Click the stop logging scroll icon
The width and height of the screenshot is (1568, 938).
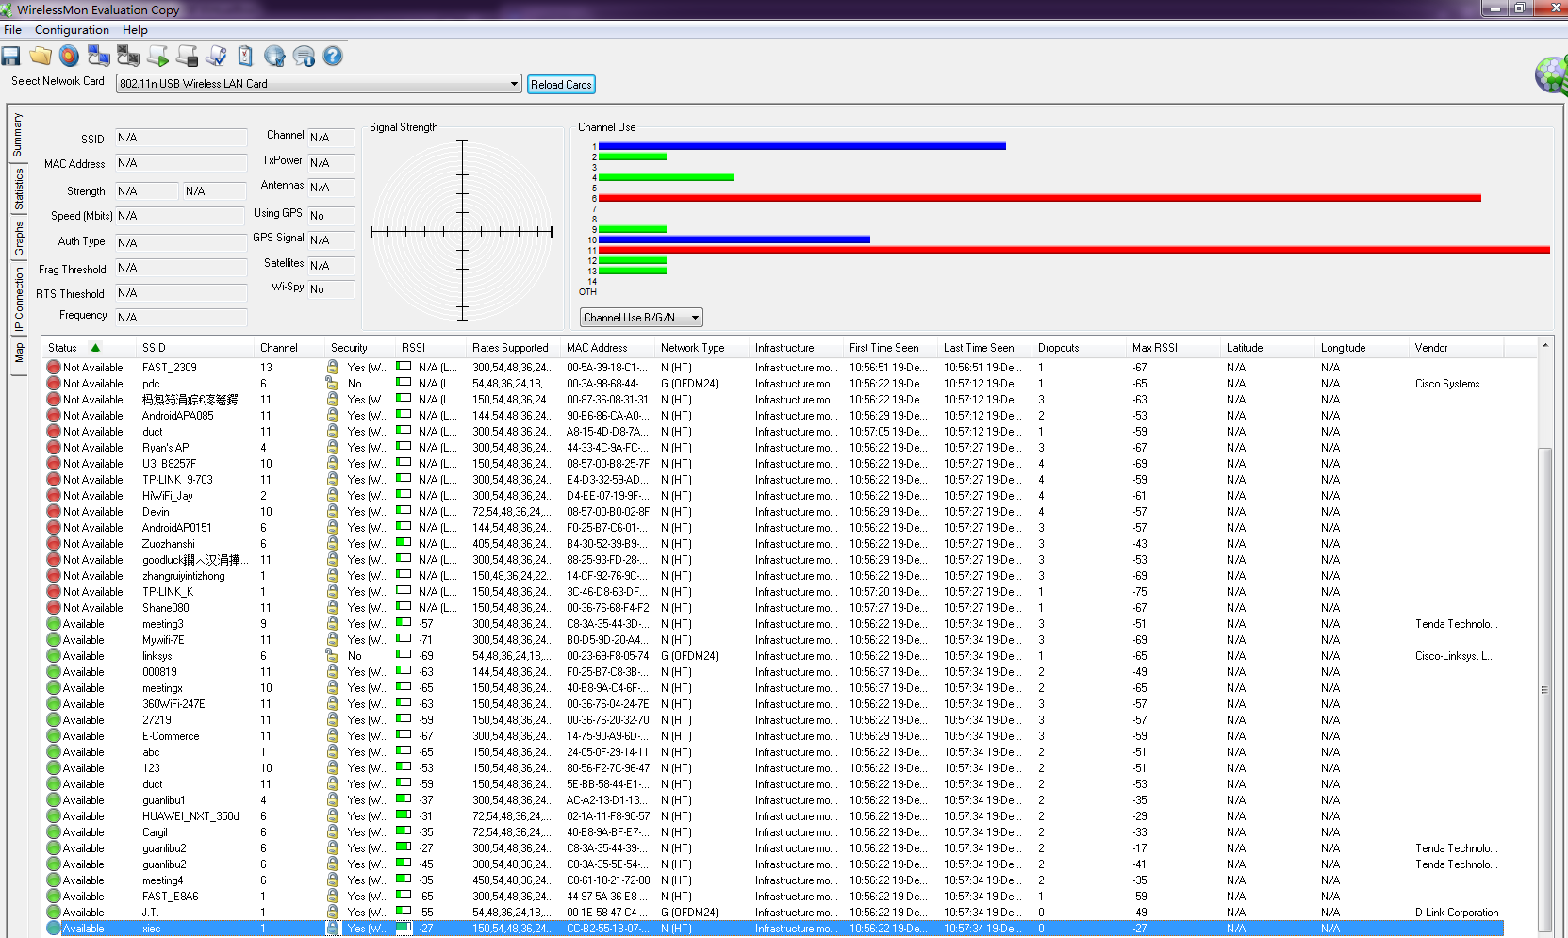tap(187, 57)
